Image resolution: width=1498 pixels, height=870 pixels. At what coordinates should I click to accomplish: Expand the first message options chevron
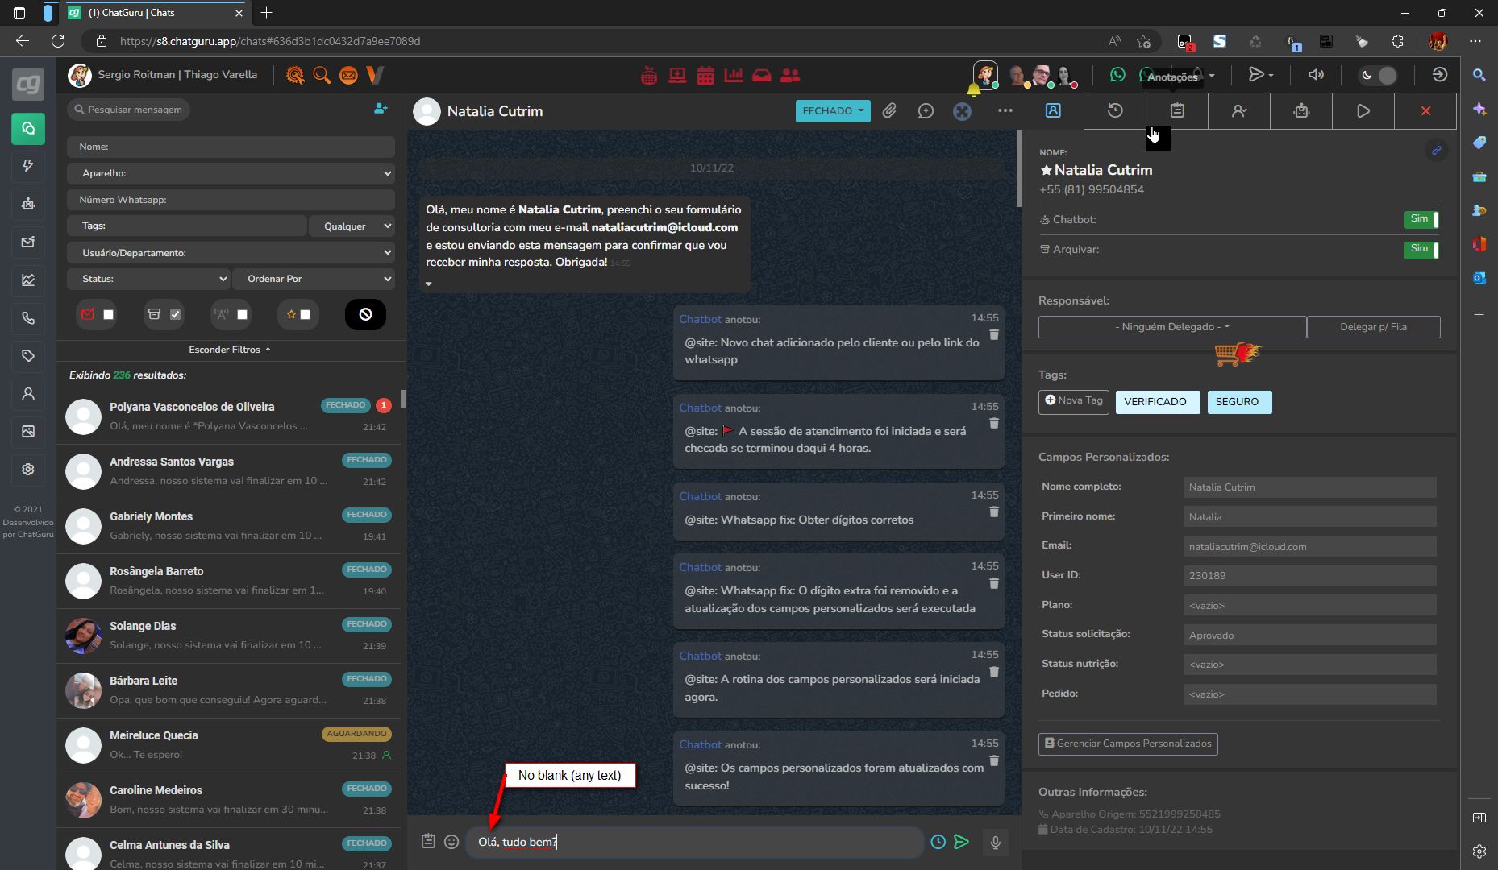429,284
